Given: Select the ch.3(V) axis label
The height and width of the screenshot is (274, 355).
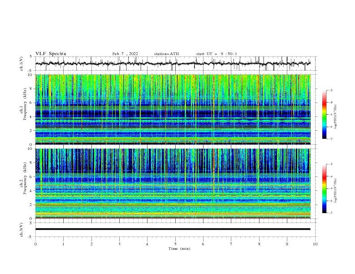Looking at the screenshot, I should tap(22, 230).
